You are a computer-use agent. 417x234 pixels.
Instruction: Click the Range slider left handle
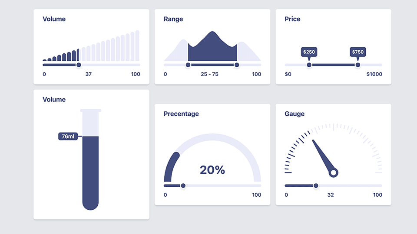[x=188, y=65]
